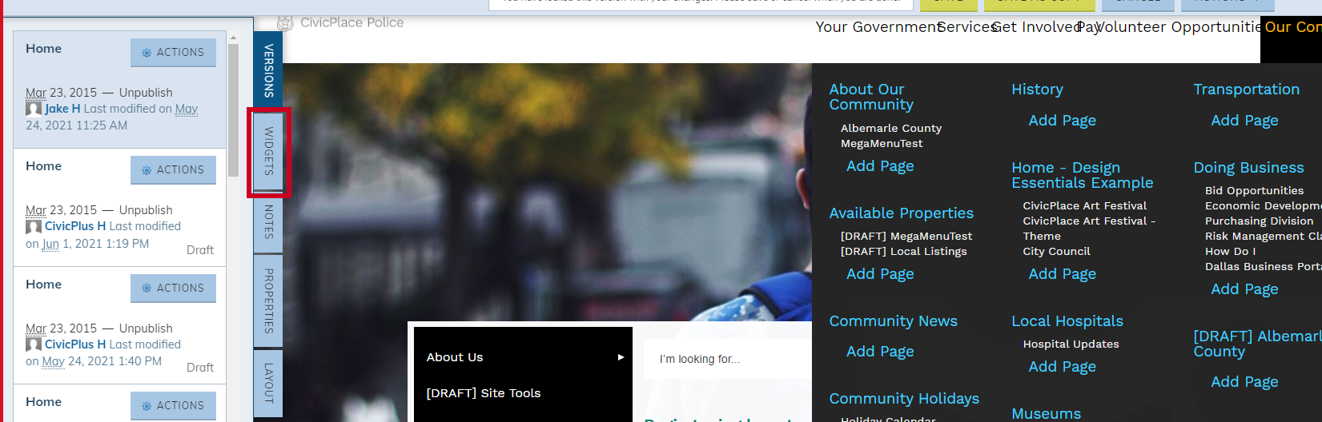Open the Local Hospitals heading
This screenshot has height=422, width=1322.
pyautogui.click(x=1067, y=321)
